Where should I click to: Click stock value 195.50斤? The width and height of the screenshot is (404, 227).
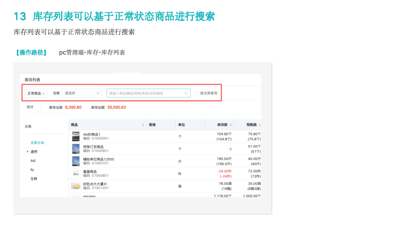224,159
